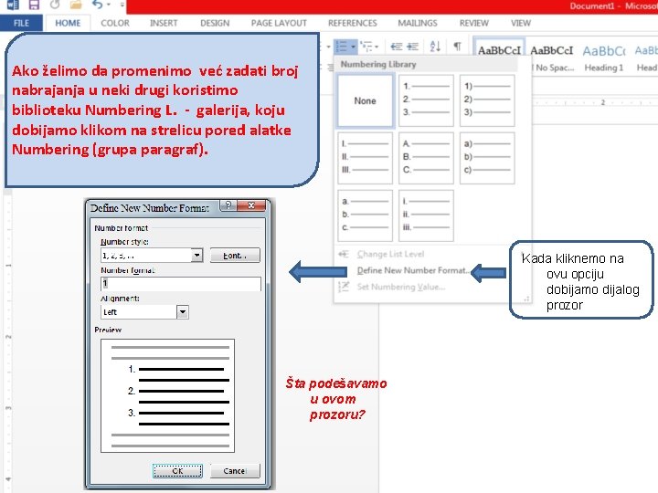
Task: Select the a) b) c) numbering format
Action: click(487, 158)
